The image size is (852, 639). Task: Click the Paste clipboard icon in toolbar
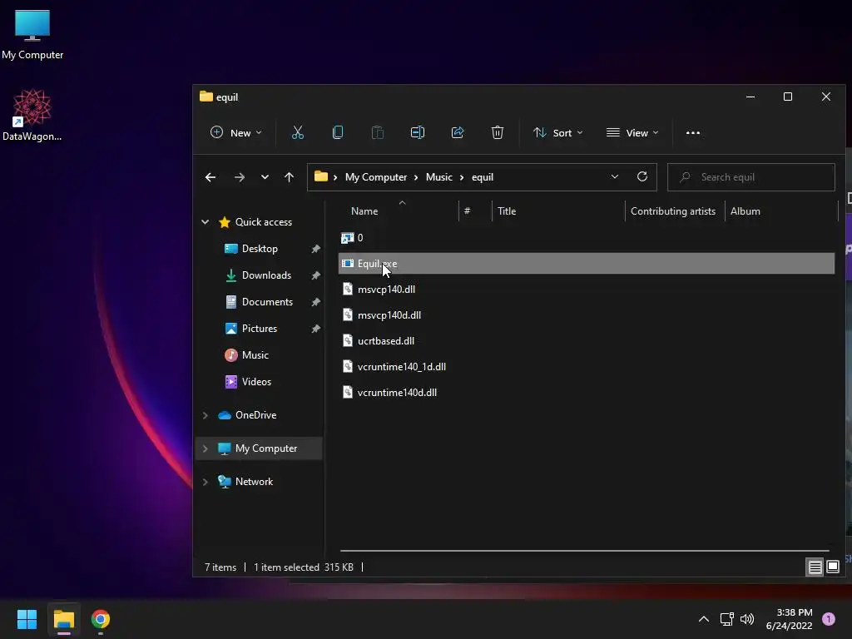[x=378, y=132]
